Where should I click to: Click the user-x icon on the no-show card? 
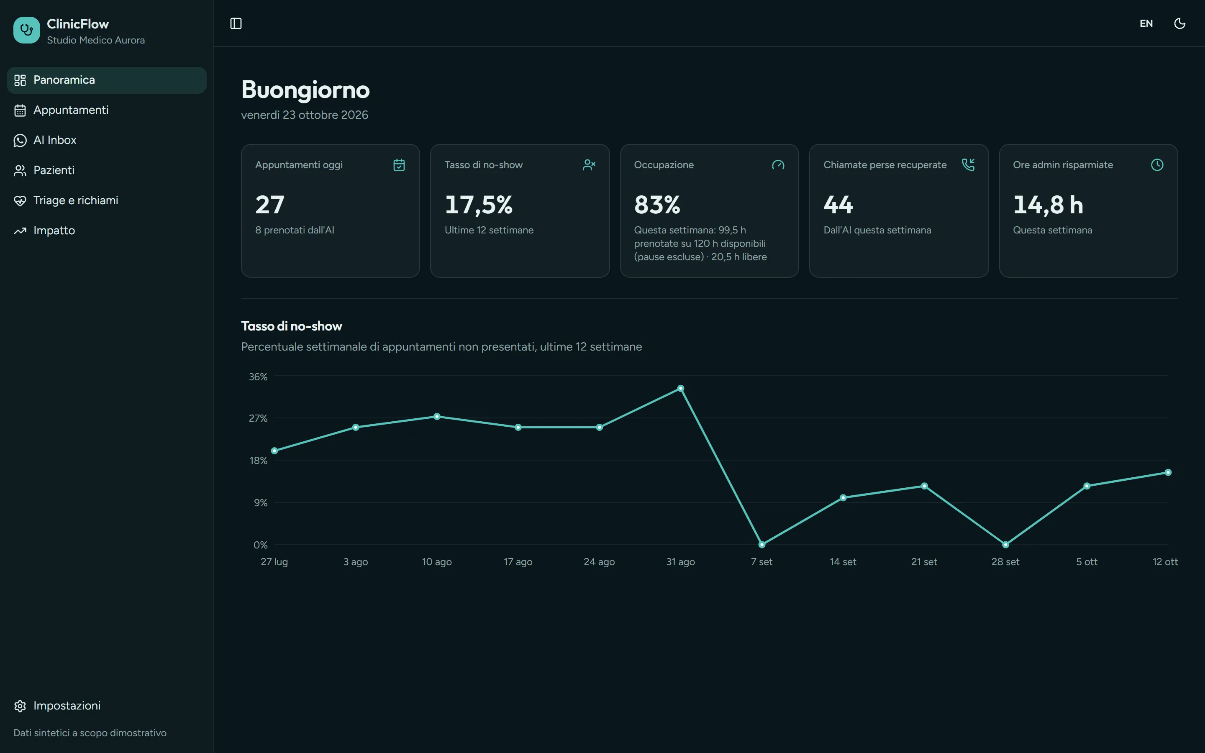click(x=589, y=165)
